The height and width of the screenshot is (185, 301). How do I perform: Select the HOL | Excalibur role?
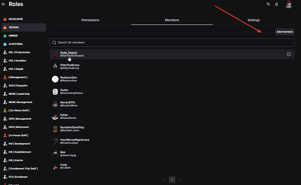[x=24, y=61]
